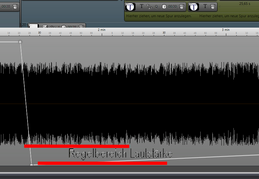This screenshot has height=179, width=259.
Task: Open the menu icon of first title object
Action: click(182, 6)
